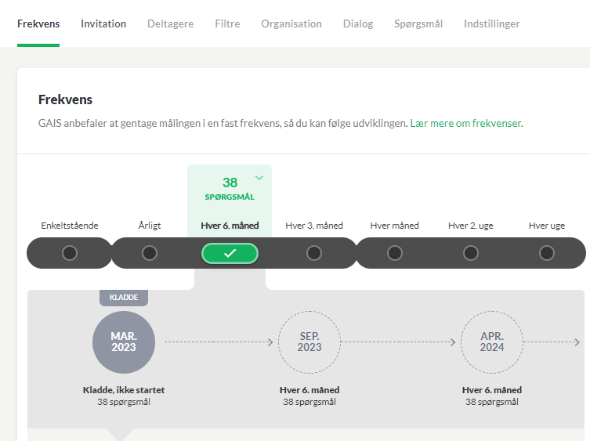
Task: Switch to the Deltagere tab
Action: tap(171, 23)
